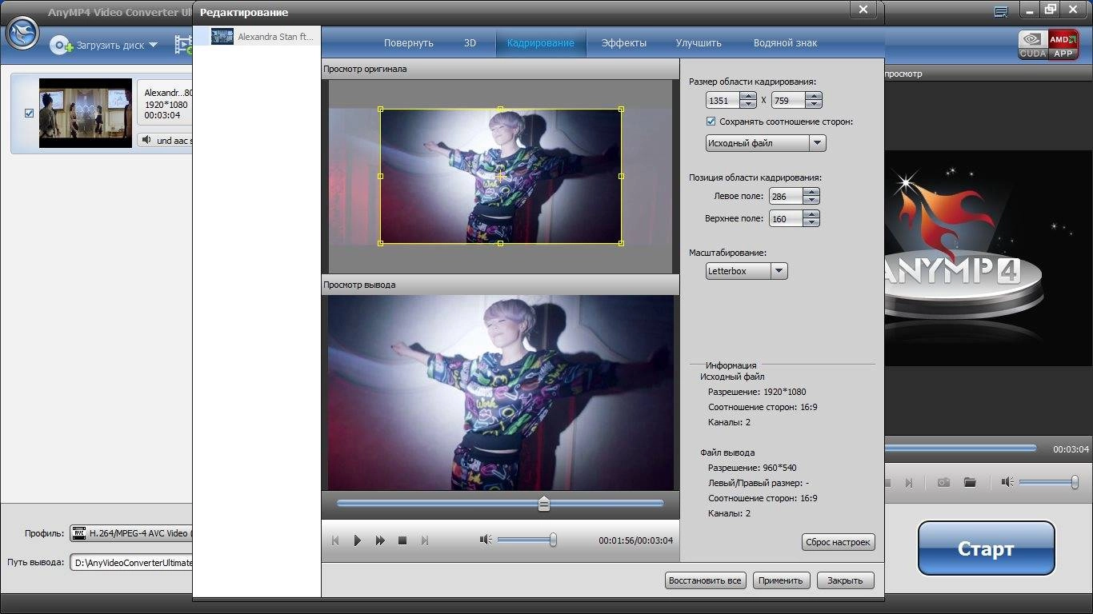
Task: Adjust the main window preview volume slider
Action: [x=1048, y=482]
